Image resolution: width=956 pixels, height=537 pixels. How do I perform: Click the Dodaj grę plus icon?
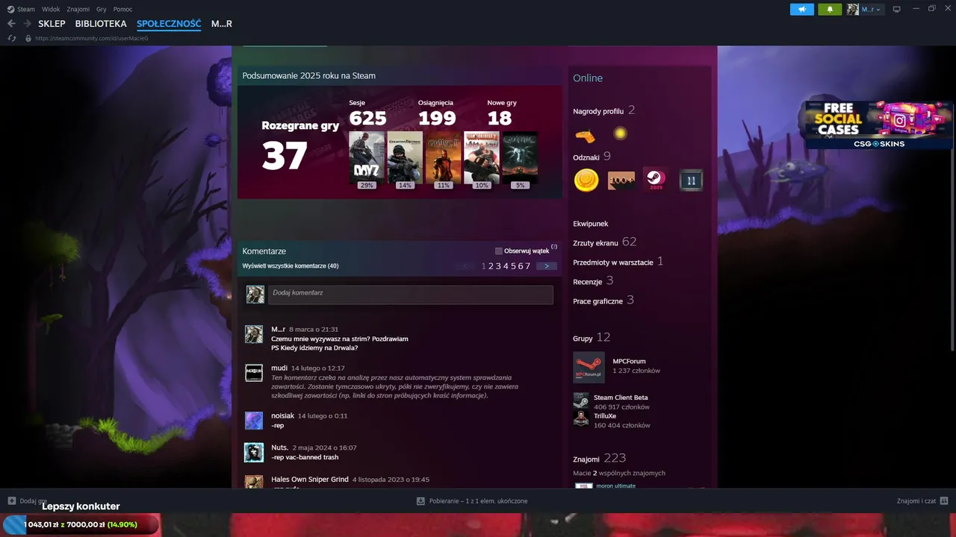12,501
